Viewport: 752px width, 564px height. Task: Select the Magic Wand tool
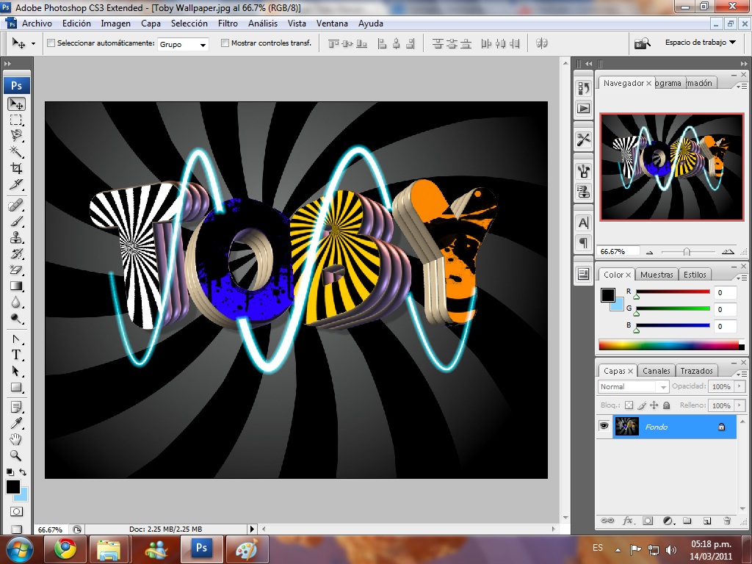16,152
